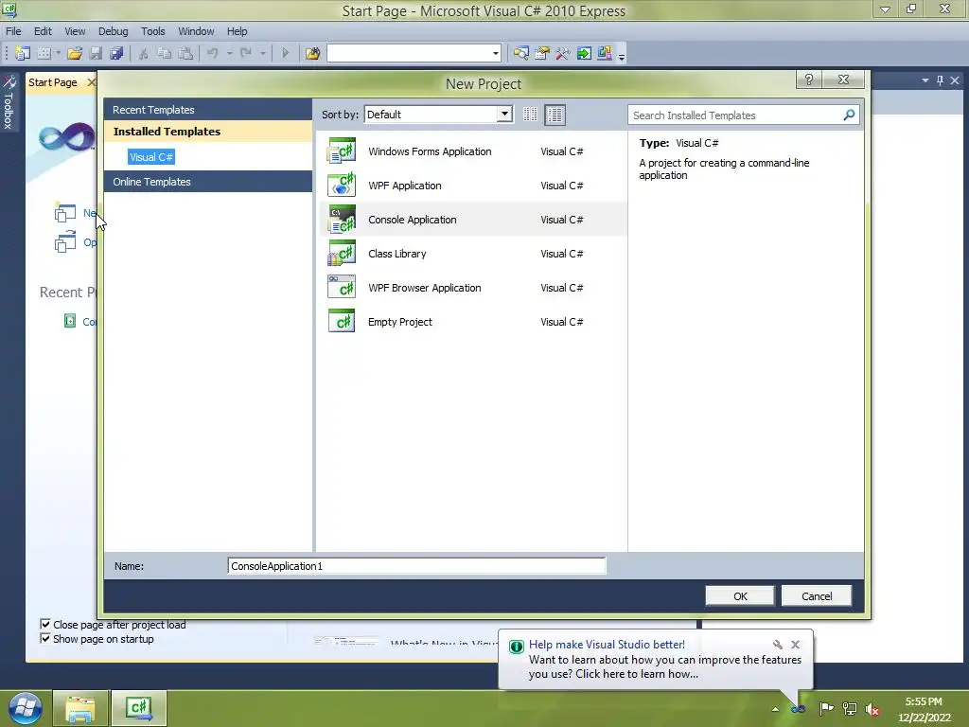Click the wrench icon in notification balloon
The image size is (969, 727).
pyautogui.click(x=778, y=644)
